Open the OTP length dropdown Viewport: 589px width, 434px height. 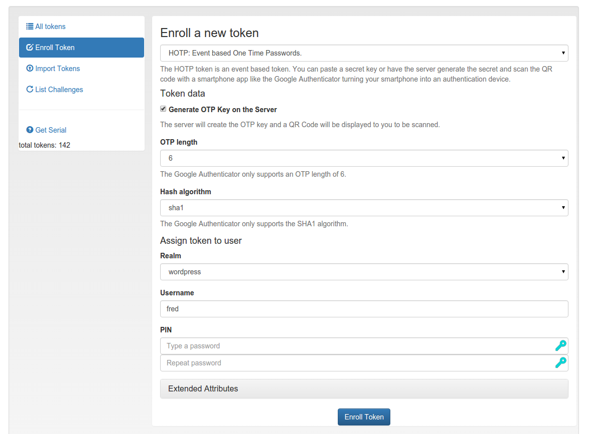point(364,158)
